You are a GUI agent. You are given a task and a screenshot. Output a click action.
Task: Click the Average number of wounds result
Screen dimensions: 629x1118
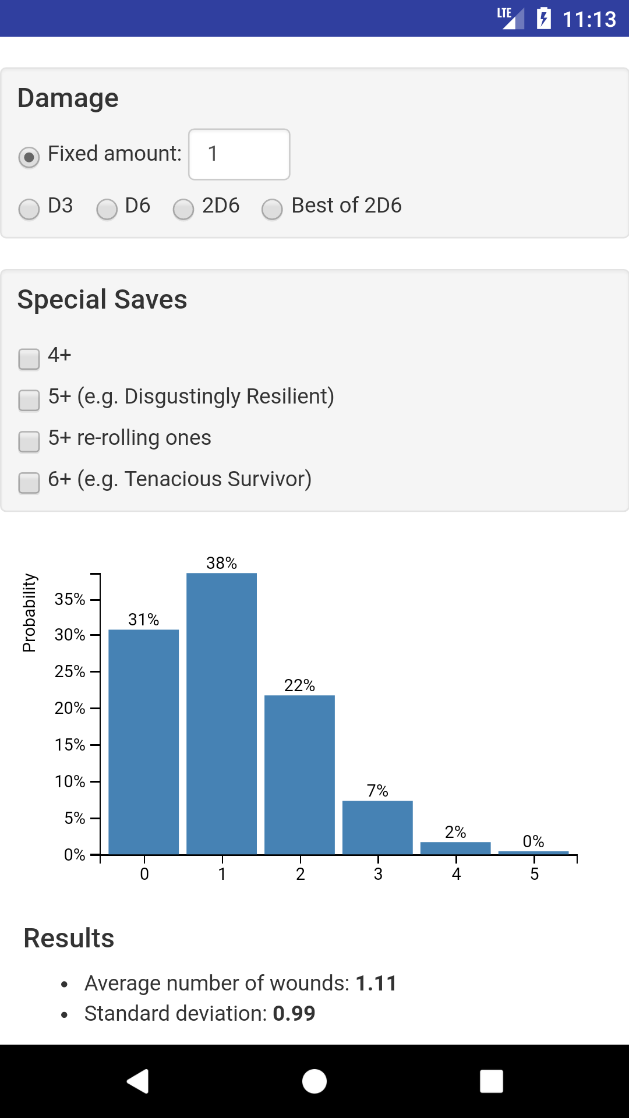click(241, 982)
